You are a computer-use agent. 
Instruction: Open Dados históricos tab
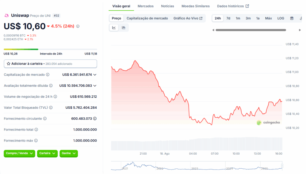(x=233, y=6)
